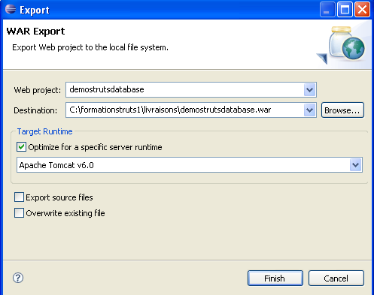This screenshot has height=295, width=374.
Task: Open the Destination history dropdown arrow
Action: click(x=309, y=110)
